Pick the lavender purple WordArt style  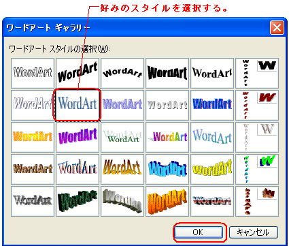[122, 105]
